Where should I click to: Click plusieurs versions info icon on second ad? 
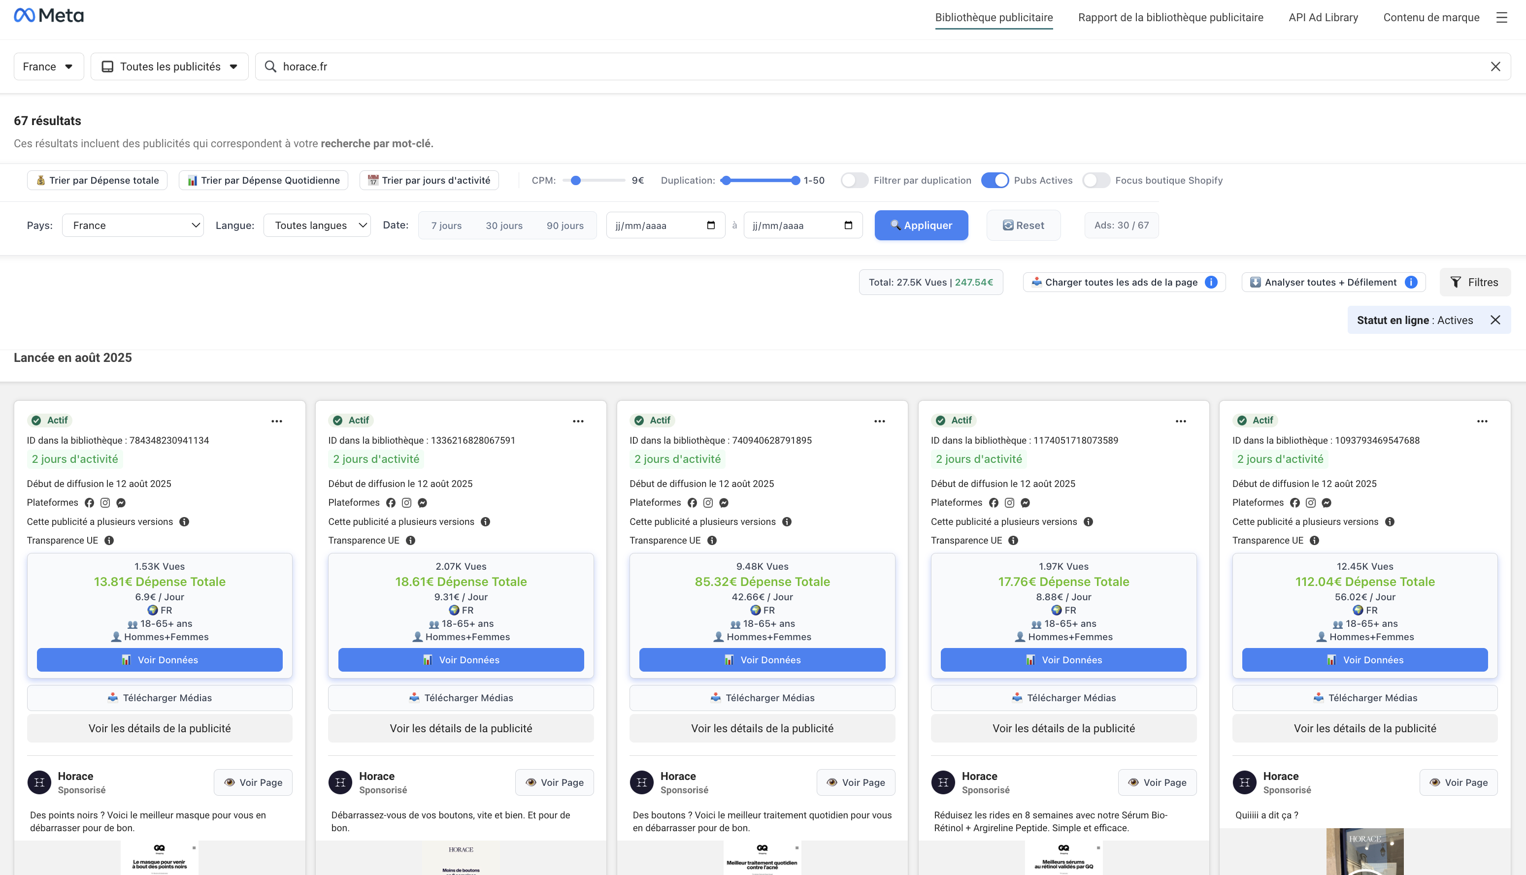click(x=486, y=522)
